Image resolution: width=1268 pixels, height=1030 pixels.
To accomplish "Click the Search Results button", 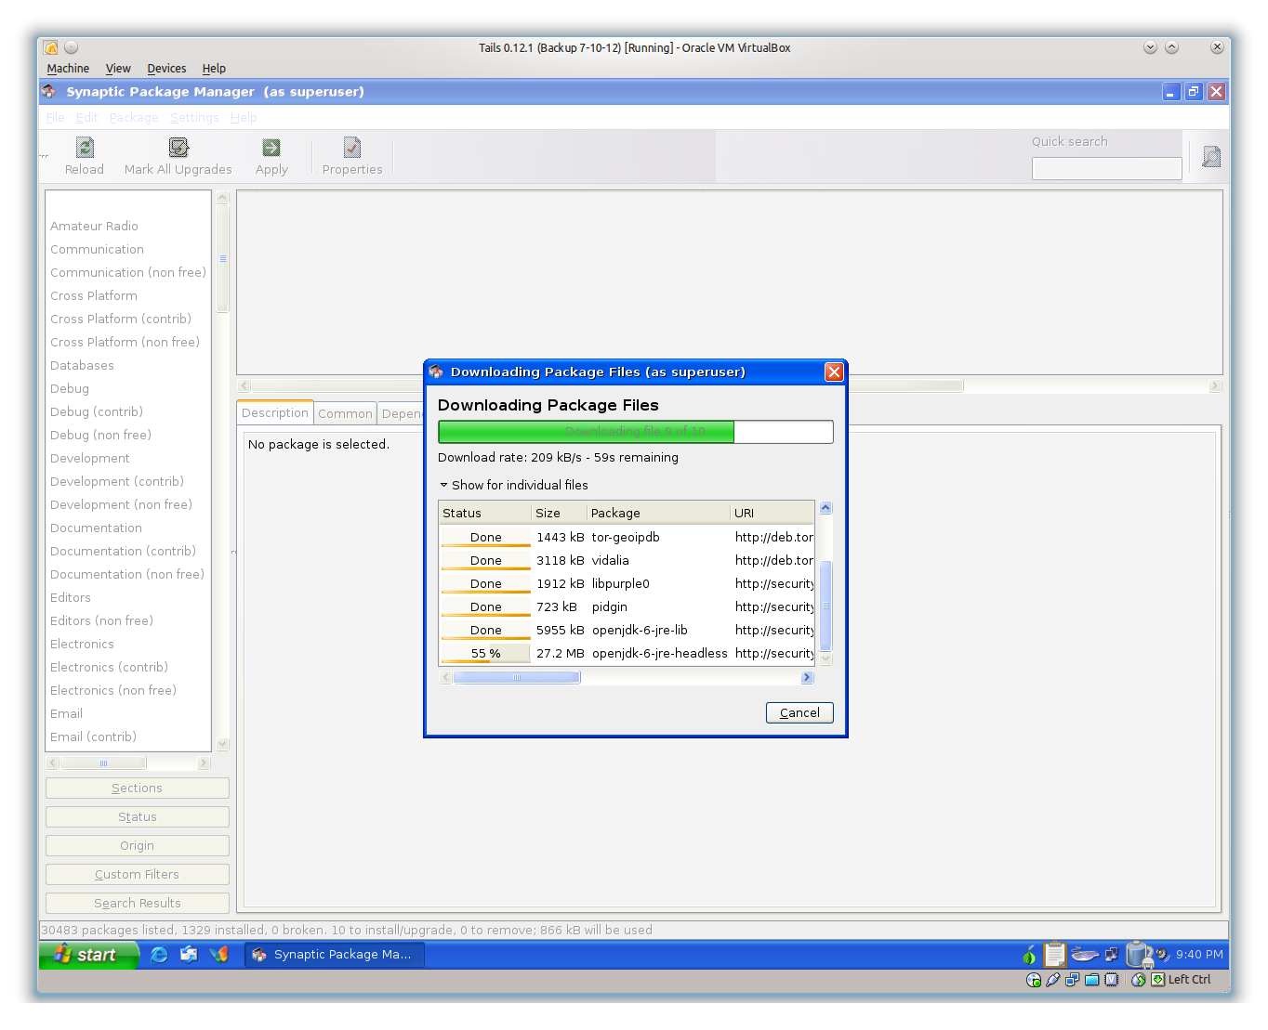I will click(x=138, y=904).
